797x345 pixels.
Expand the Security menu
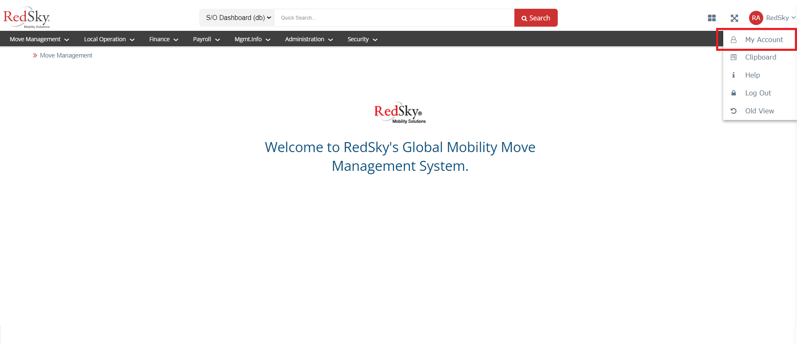point(363,39)
